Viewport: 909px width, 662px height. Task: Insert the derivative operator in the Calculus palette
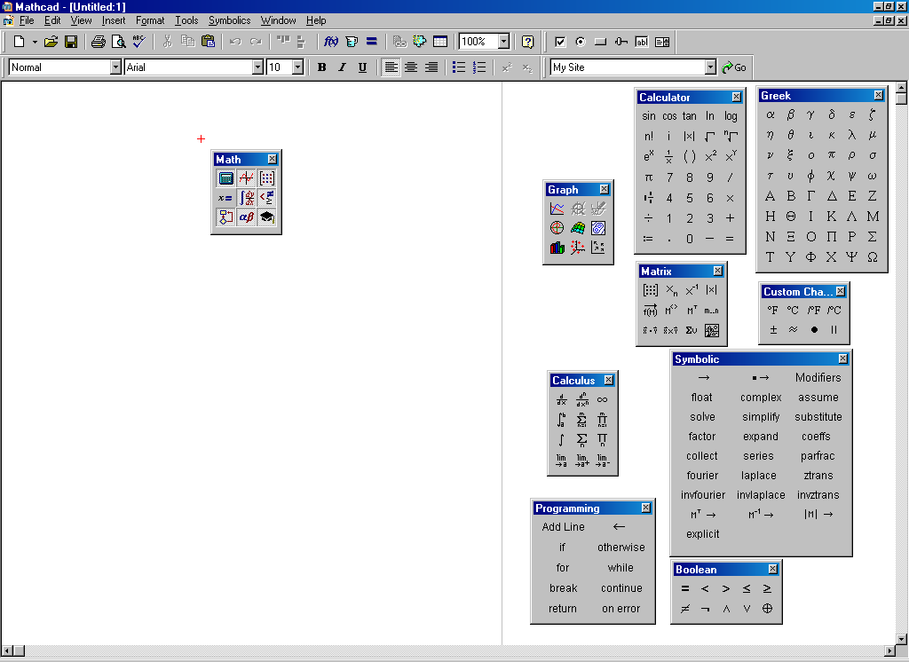tap(561, 399)
